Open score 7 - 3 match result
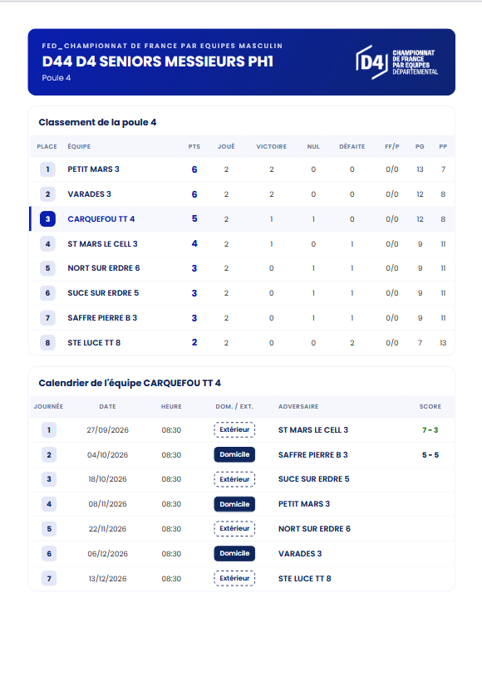482x681 pixels. pos(430,430)
